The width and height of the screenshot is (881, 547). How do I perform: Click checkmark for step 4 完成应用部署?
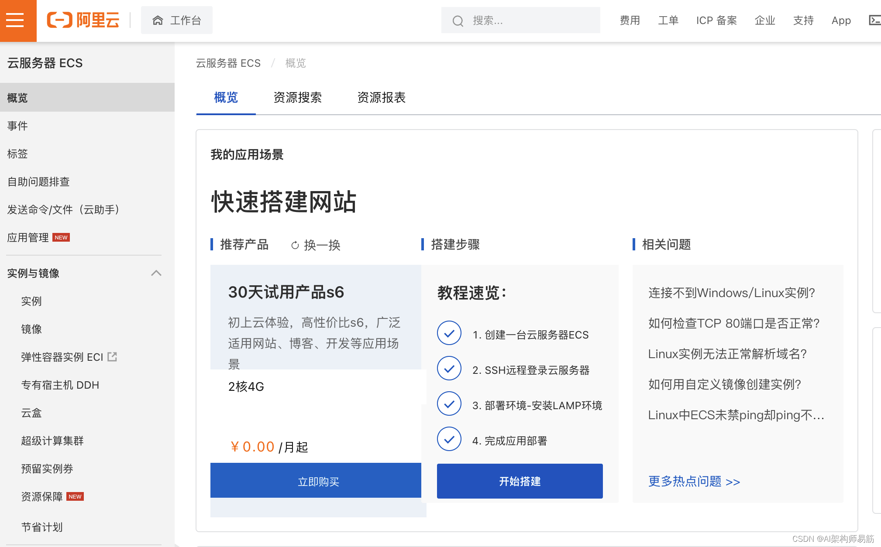point(449,439)
